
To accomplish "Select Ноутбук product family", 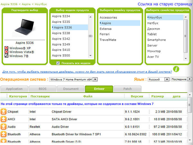I will (165, 17).
